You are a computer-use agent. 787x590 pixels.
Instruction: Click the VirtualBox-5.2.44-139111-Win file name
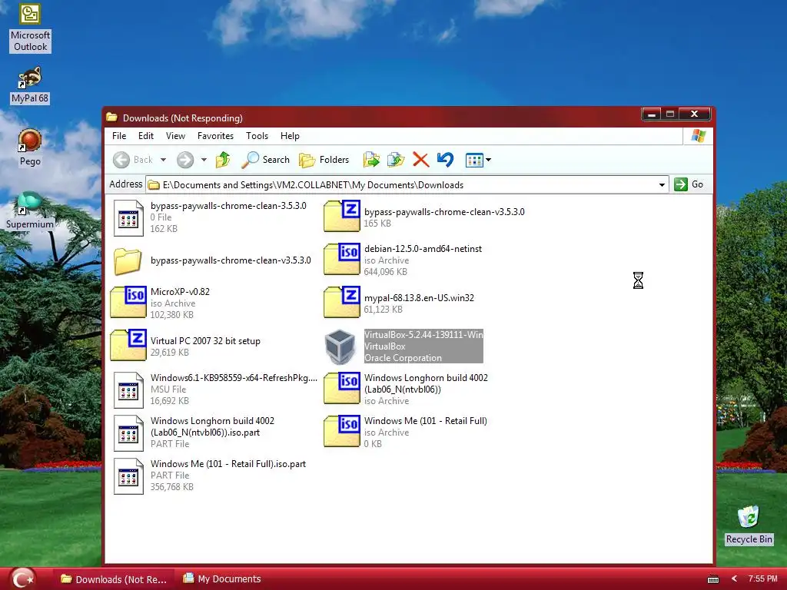point(423,335)
